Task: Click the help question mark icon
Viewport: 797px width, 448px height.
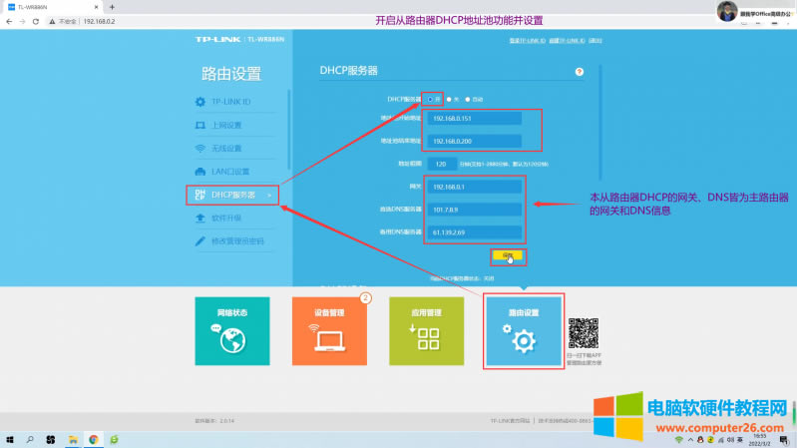Action: [580, 72]
